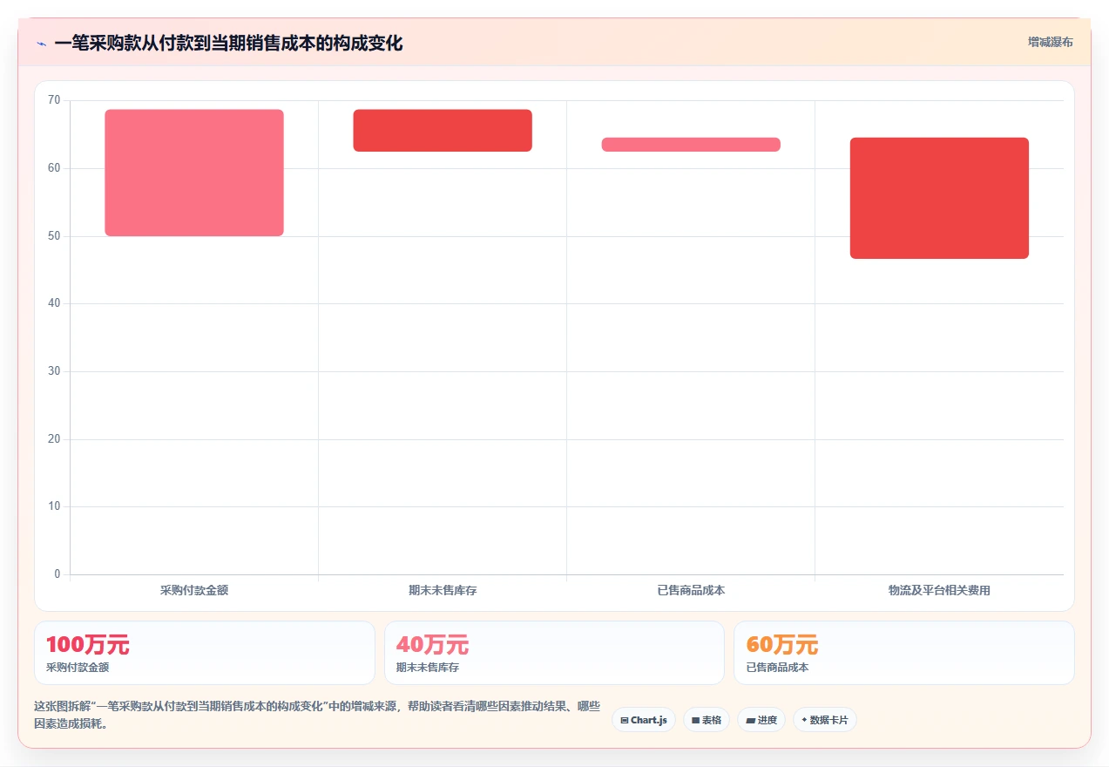Click the Chart.js tag

pyautogui.click(x=644, y=720)
